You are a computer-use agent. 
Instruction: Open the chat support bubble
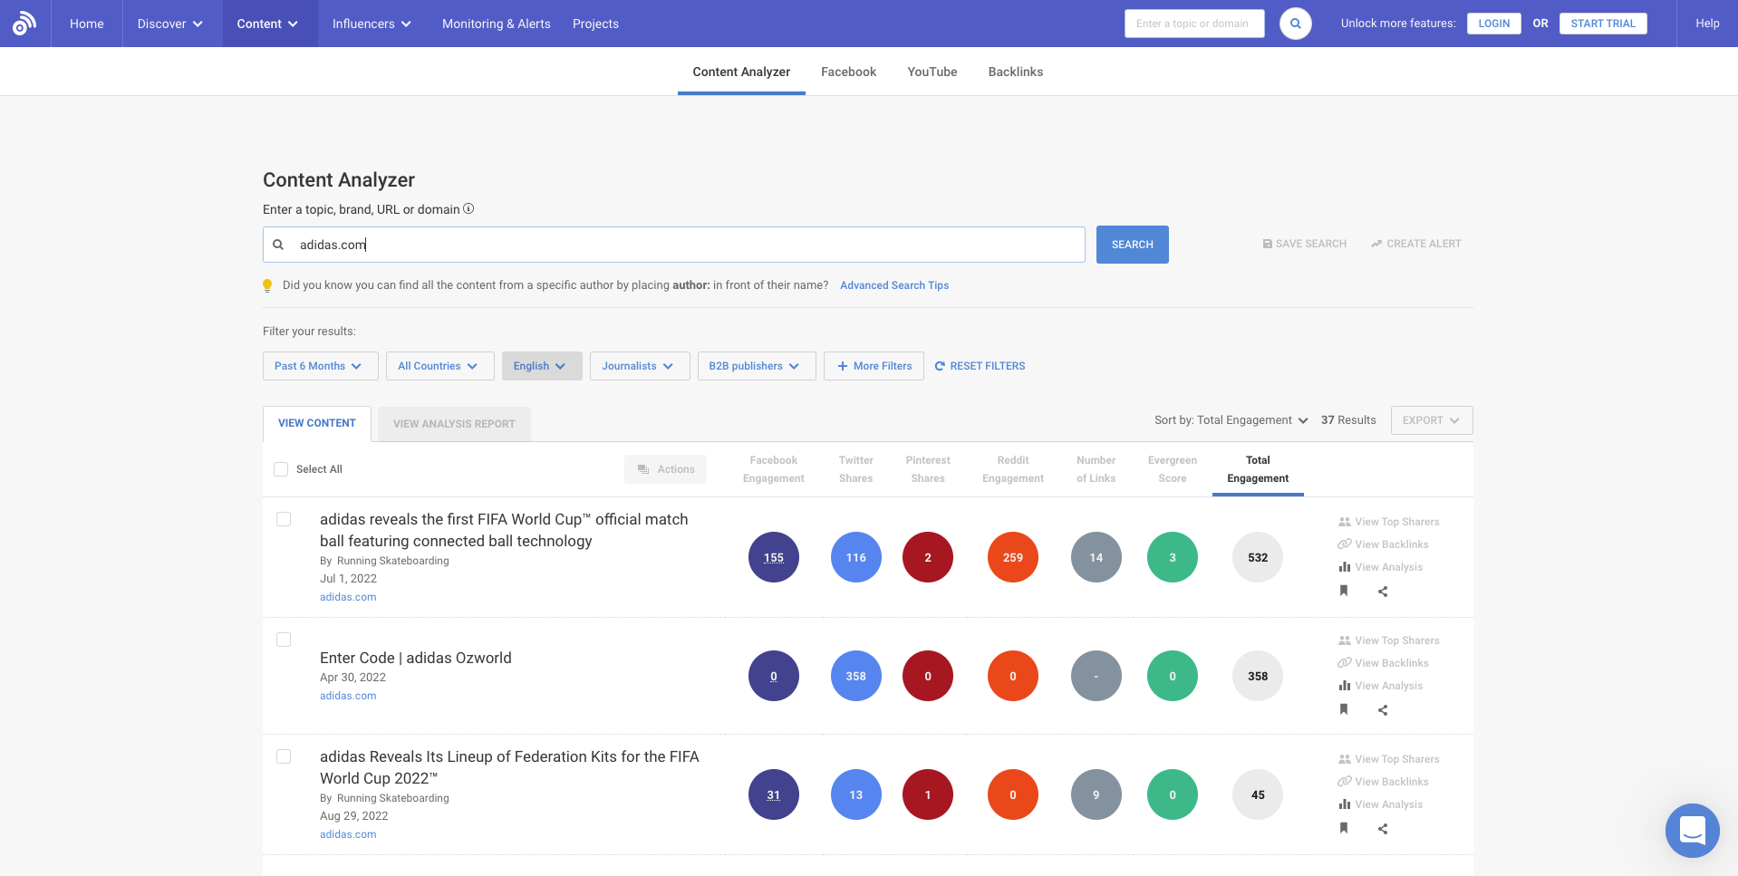click(1692, 830)
